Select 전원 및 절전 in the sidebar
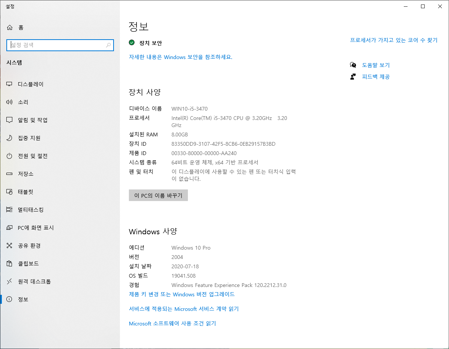Viewport: 449px width, 349px height. click(x=60, y=156)
